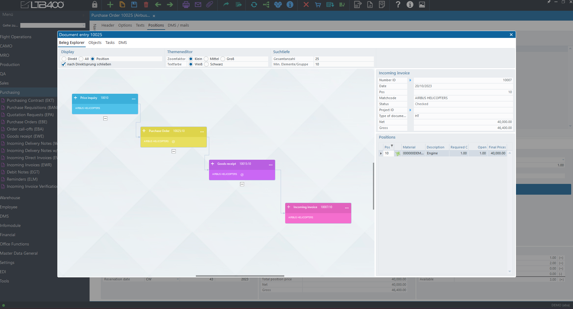This screenshot has width=573, height=309.
Task: Collapse the Price inquiry node branch
Action: (x=105, y=119)
